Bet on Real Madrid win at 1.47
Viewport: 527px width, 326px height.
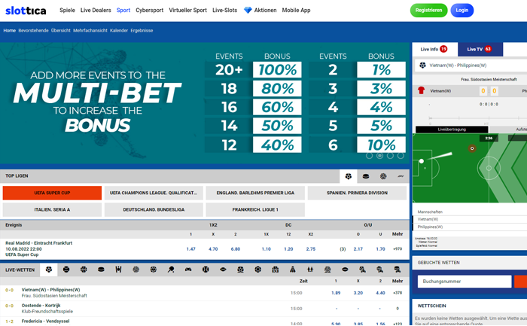point(191,249)
